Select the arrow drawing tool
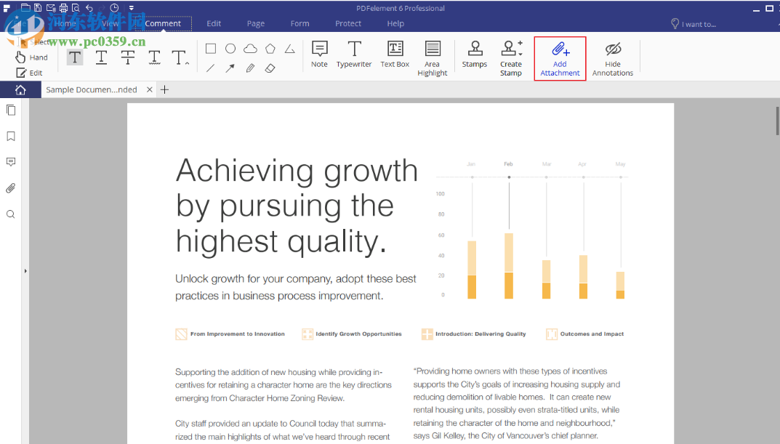 coord(230,68)
